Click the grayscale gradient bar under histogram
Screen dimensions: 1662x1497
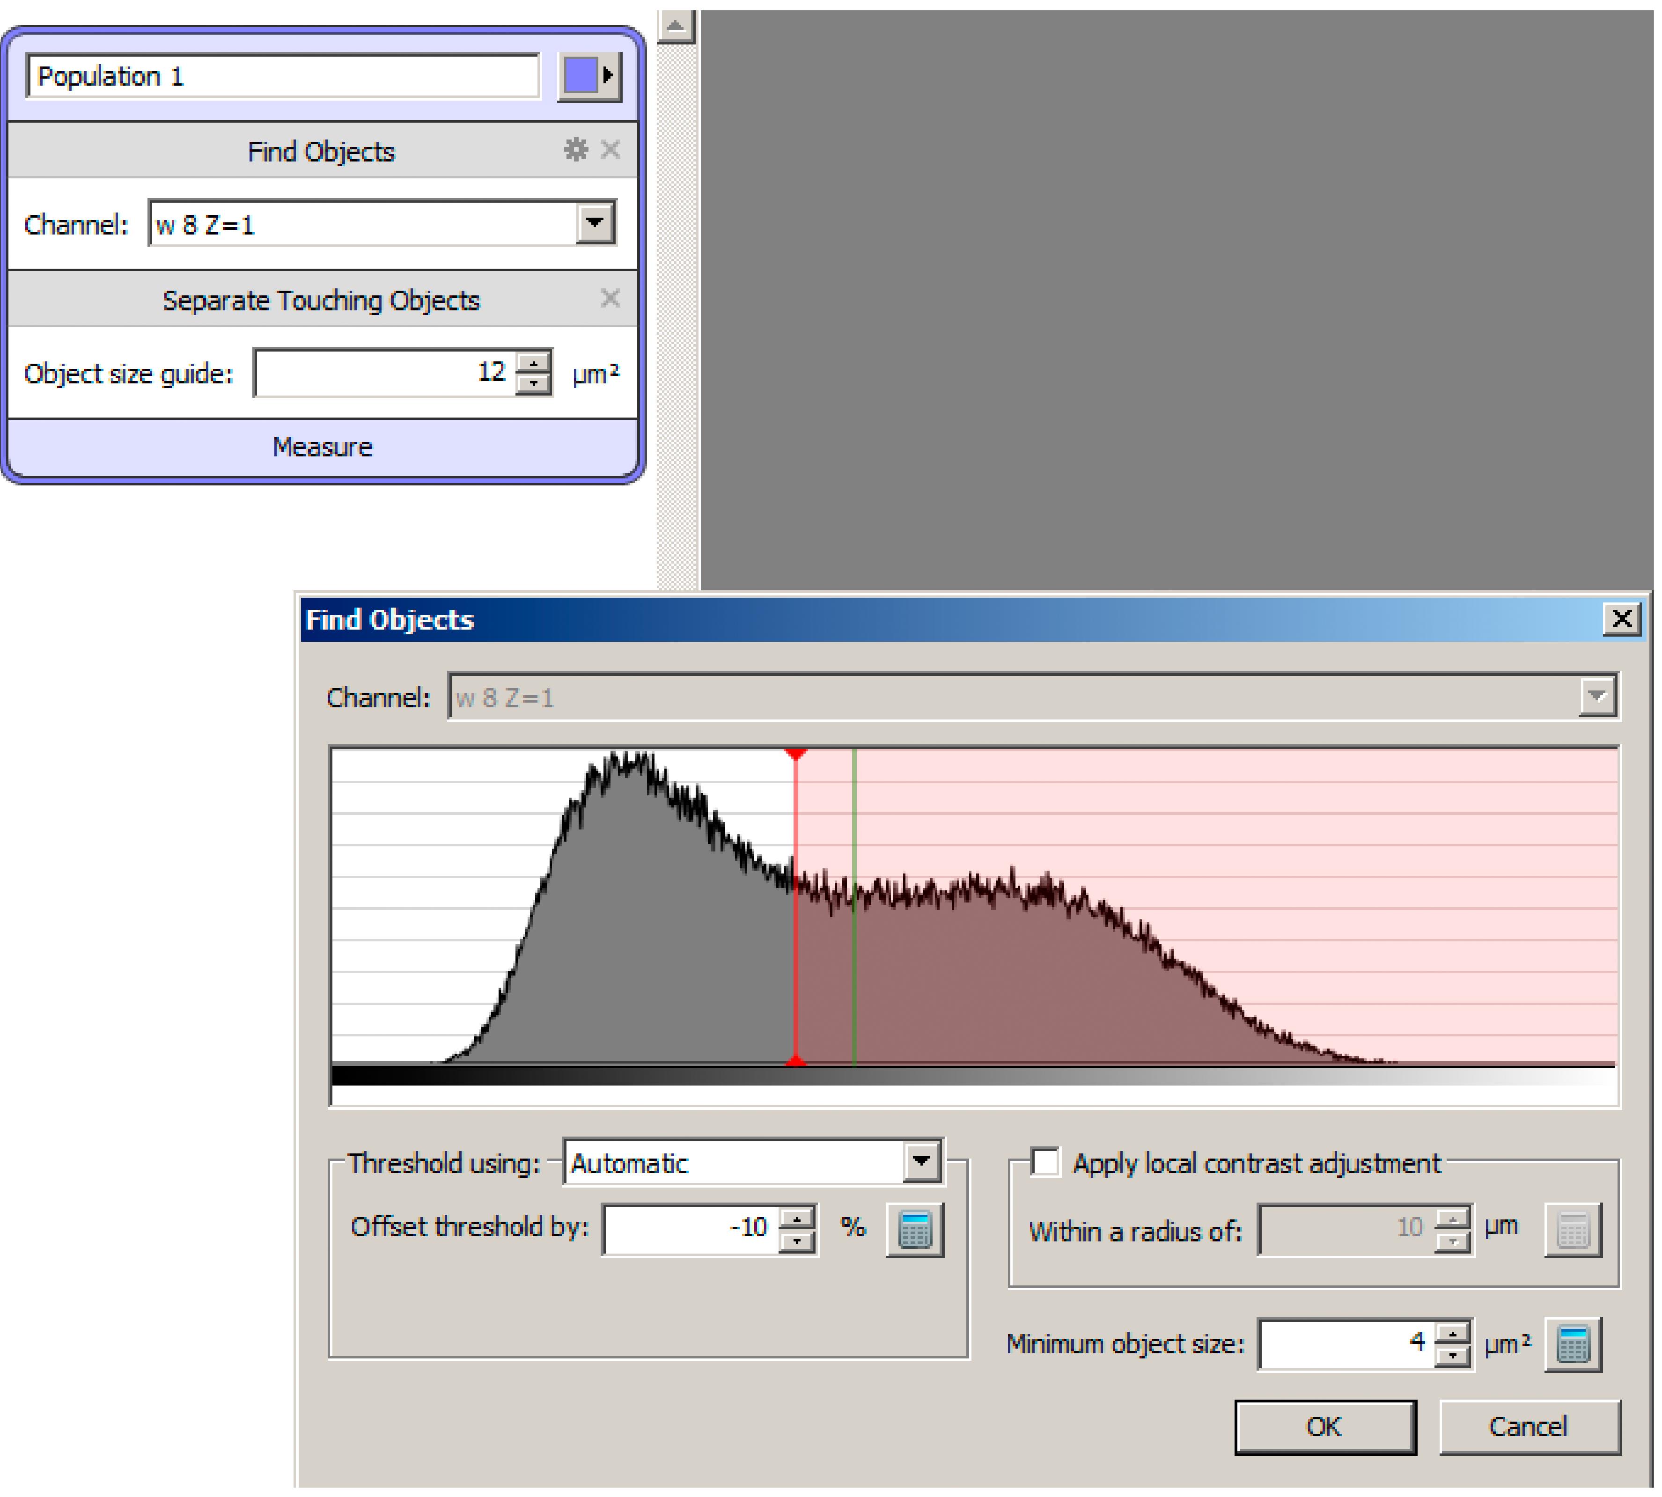pos(973,1076)
